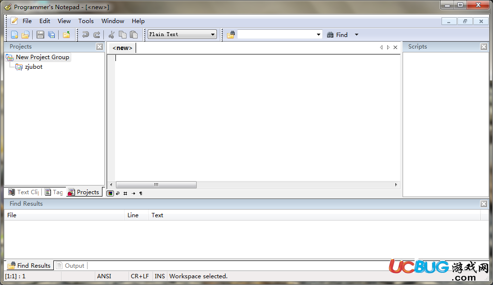
Task: Select the New Project Group tree node
Action: pos(42,57)
